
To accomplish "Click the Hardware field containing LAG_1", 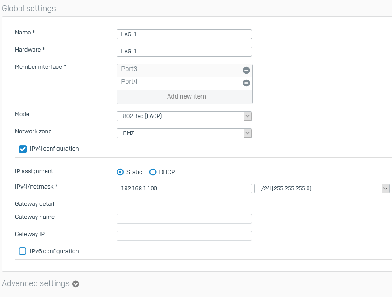I will (x=184, y=51).
